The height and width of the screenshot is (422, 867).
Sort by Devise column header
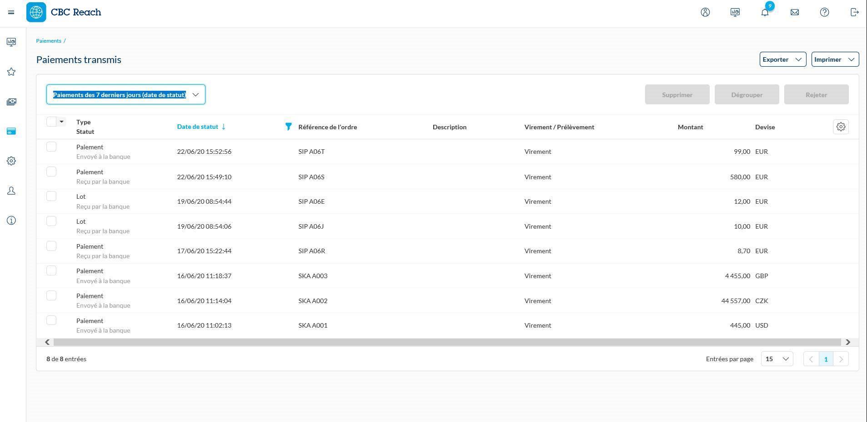pos(765,127)
